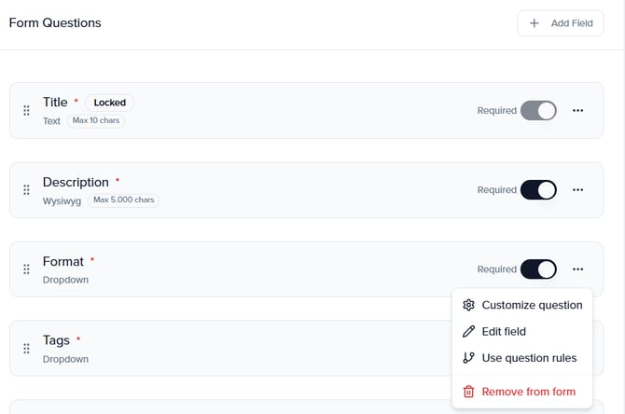This screenshot has height=414, width=625.
Task: Turn off Required for the Format field
Action: (538, 269)
